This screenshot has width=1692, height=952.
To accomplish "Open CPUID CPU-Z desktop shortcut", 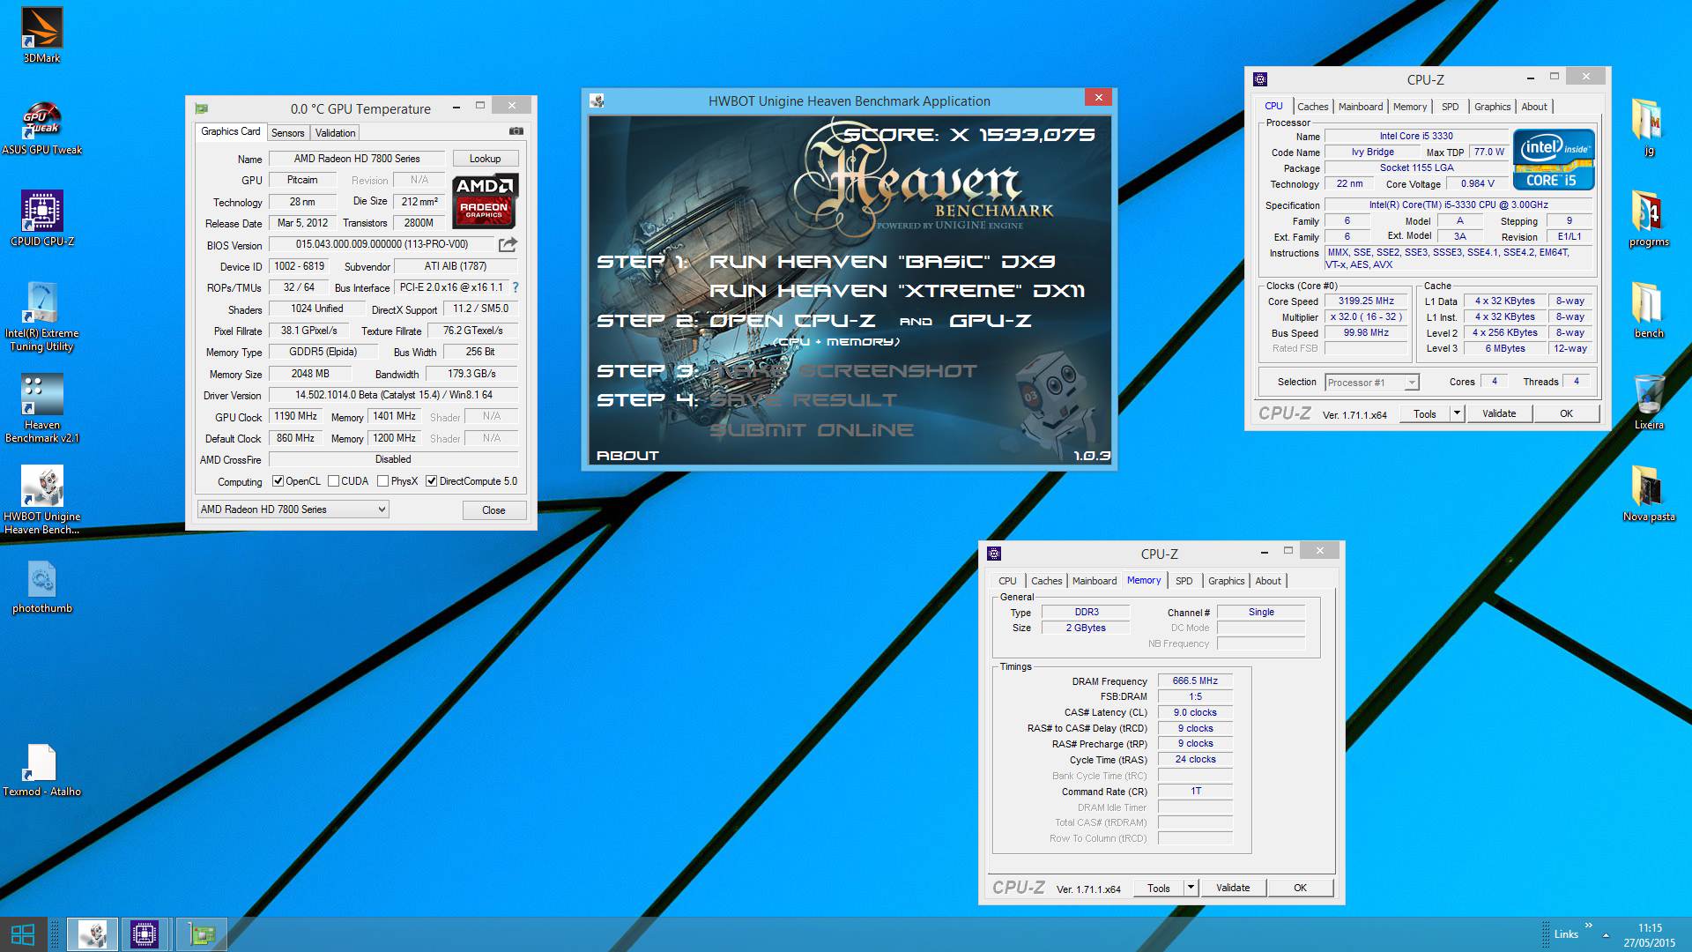I will pos(41,219).
